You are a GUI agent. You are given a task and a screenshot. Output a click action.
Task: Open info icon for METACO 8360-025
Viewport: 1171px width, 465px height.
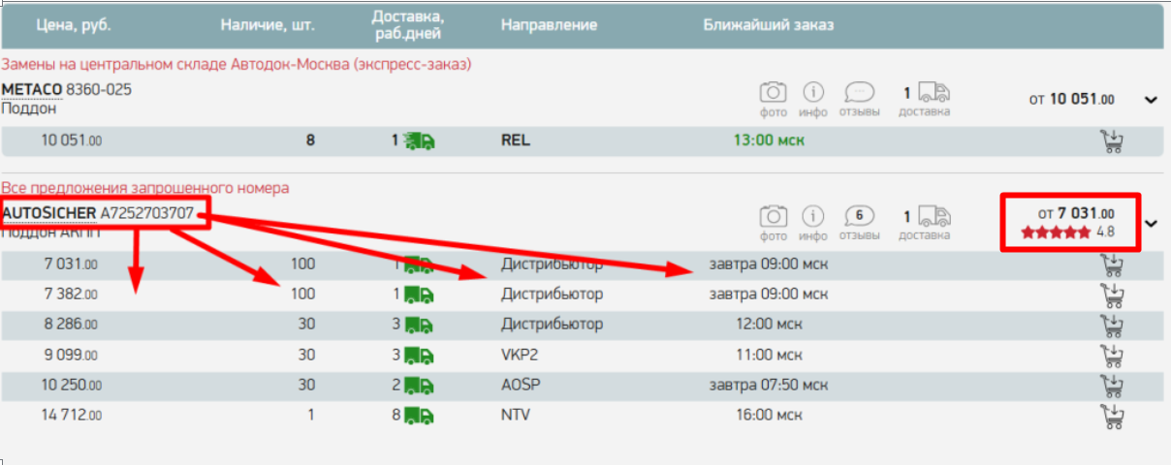click(x=813, y=93)
